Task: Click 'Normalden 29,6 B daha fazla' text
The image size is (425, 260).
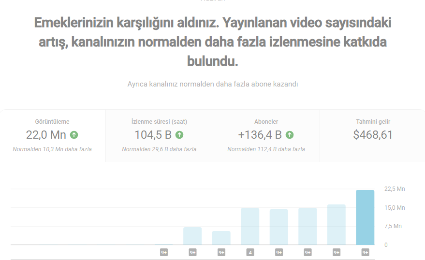Action: (159, 149)
